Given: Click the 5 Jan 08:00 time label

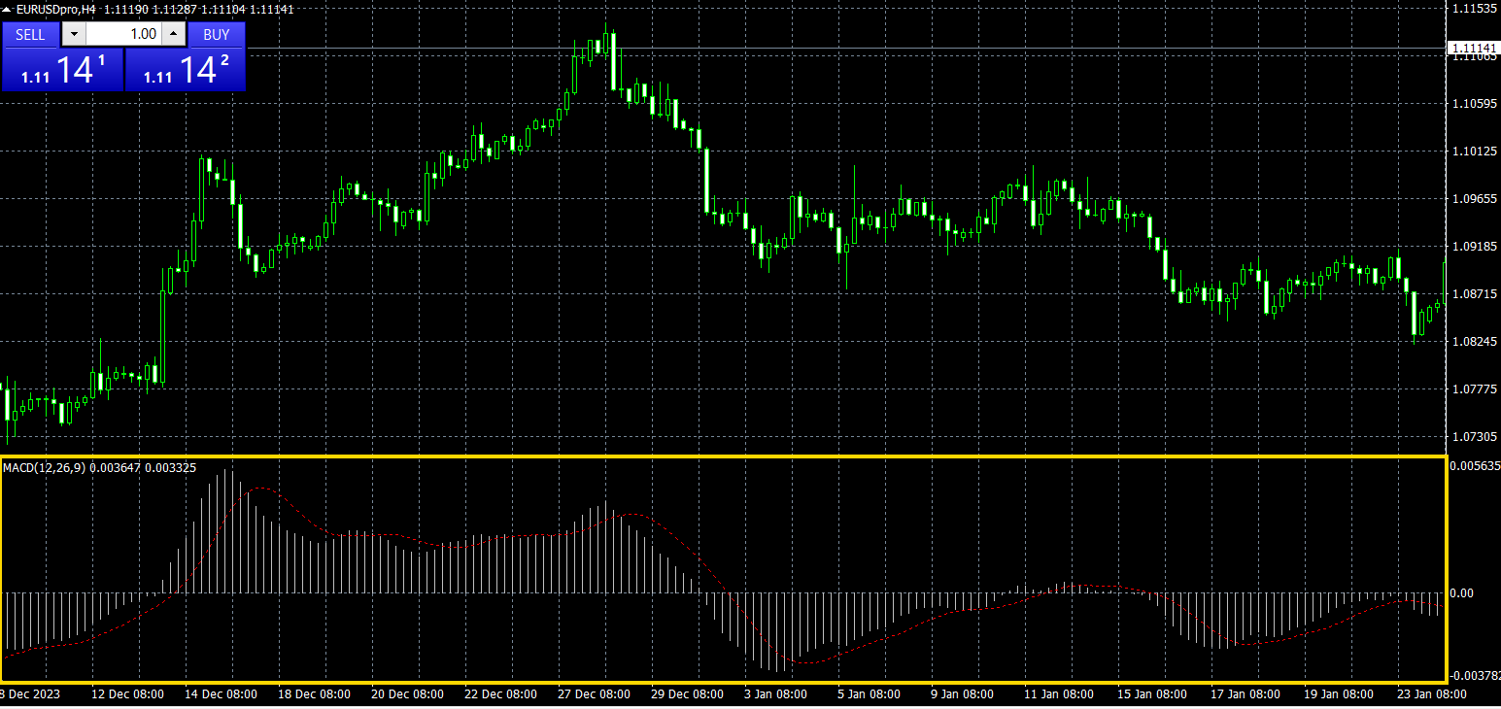Looking at the screenshot, I should pos(869,694).
